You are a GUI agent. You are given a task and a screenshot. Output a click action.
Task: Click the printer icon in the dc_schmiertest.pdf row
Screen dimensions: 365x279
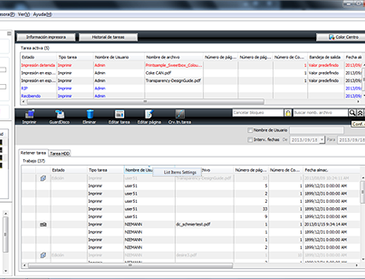tap(43, 225)
